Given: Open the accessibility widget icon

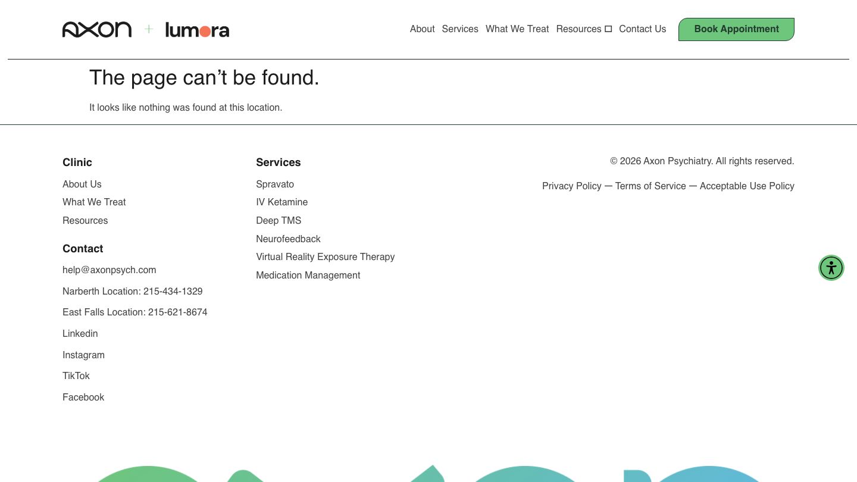Looking at the screenshot, I should tap(831, 268).
